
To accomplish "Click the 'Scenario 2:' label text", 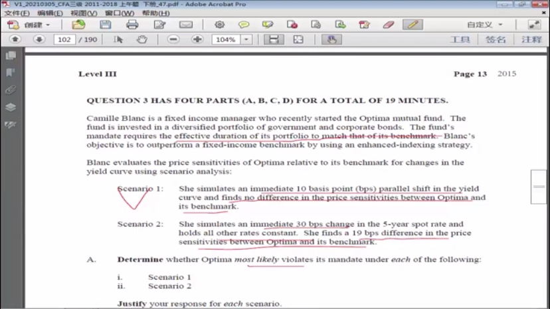I will [x=140, y=224].
